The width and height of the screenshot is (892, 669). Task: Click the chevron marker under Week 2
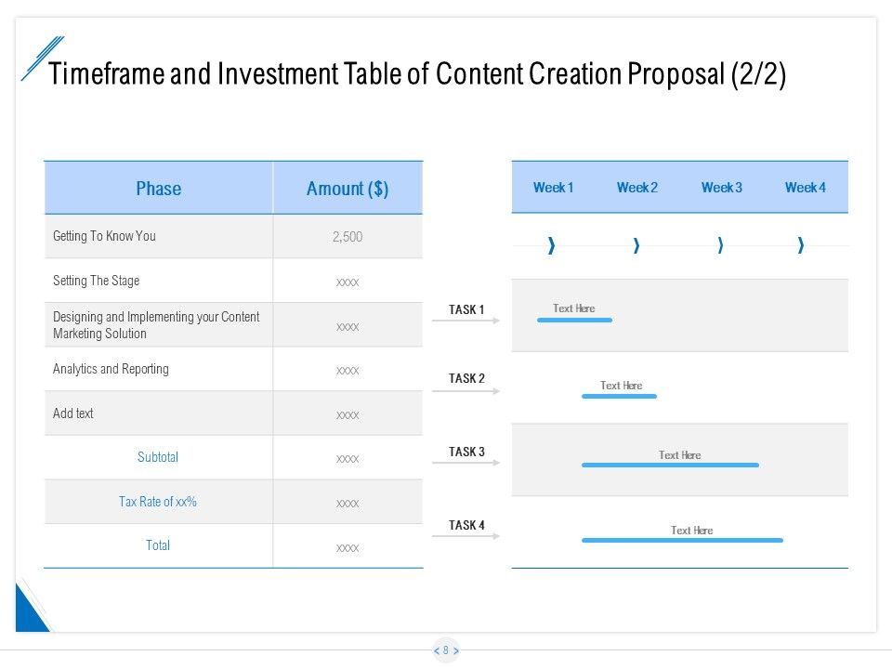click(636, 245)
